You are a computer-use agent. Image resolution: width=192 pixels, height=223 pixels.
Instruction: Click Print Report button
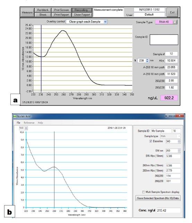coord(61,15)
